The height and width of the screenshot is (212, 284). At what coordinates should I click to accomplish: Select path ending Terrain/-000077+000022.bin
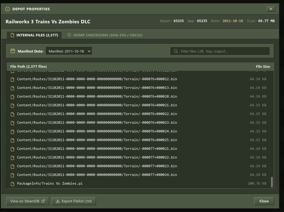tap(97, 157)
